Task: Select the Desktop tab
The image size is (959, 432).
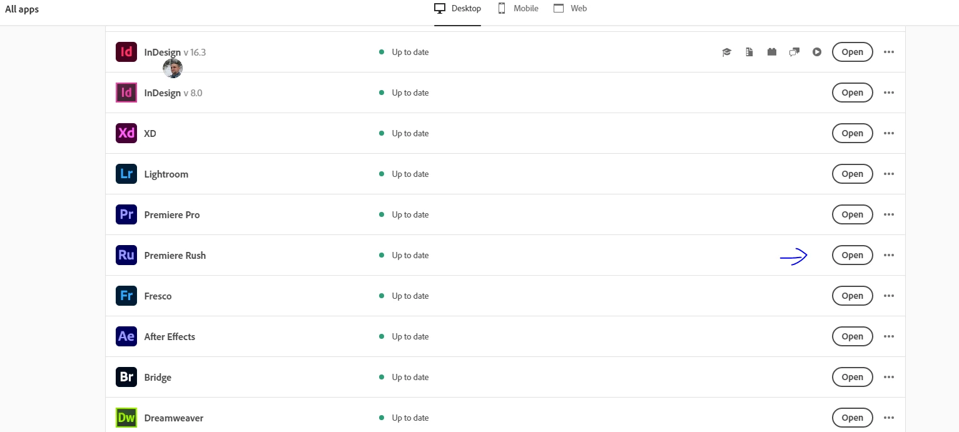Action: 458,8
